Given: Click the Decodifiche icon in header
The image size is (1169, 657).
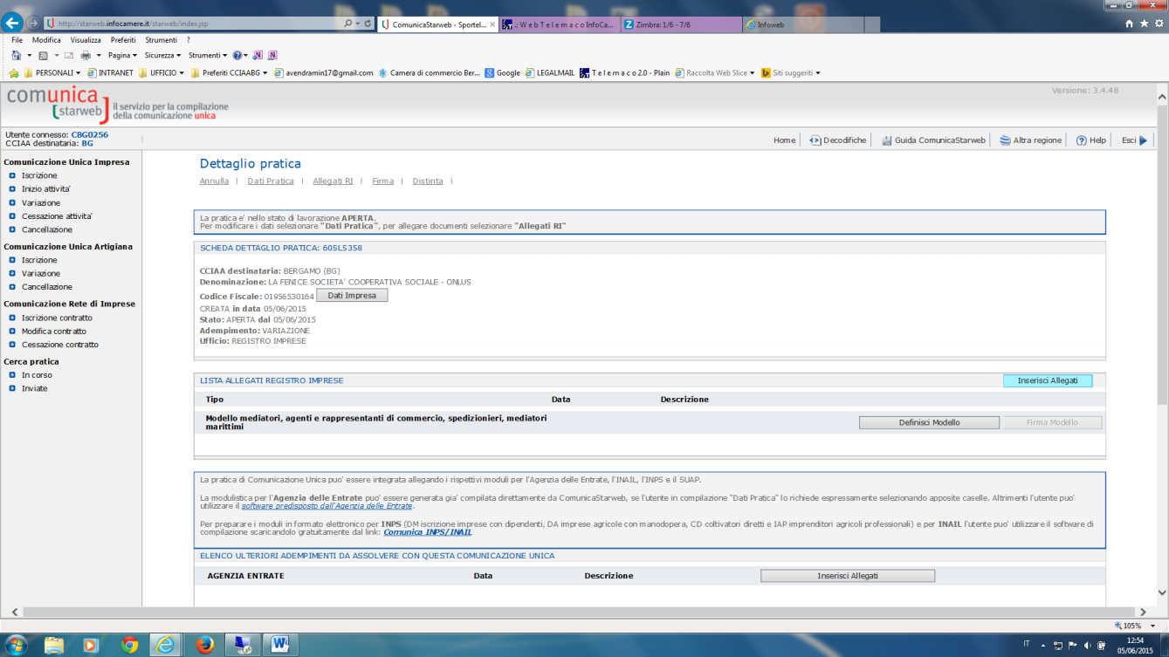Looking at the screenshot, I should [x=815, y=140].
